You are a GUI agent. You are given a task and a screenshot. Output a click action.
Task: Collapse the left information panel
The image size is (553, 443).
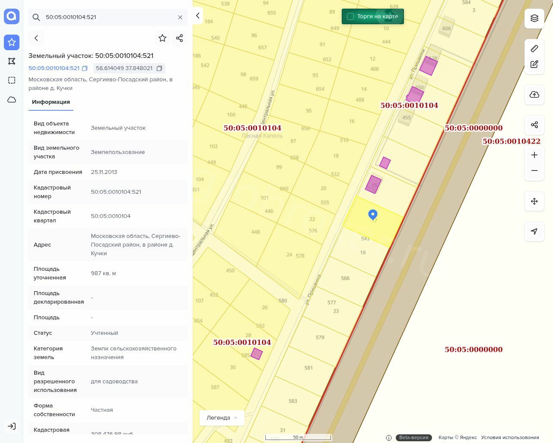click(x=197, y=16)
